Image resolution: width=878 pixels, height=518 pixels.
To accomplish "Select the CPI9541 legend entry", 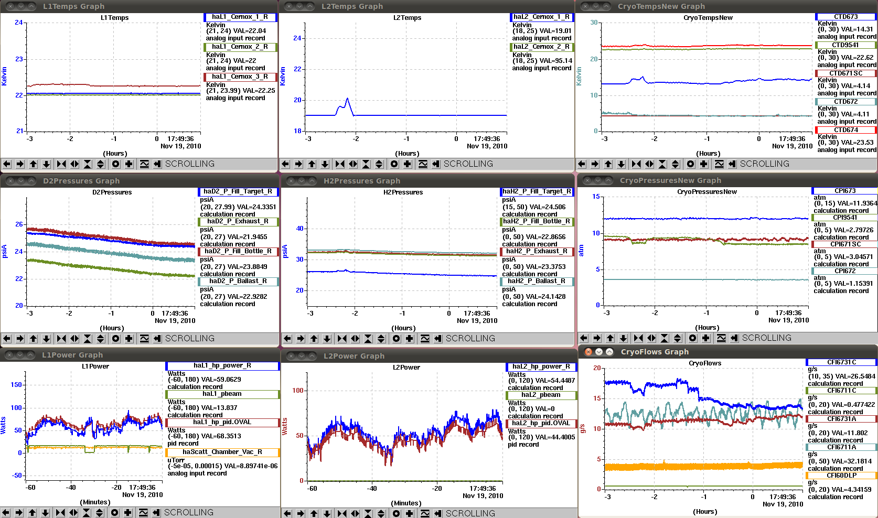I will coord(845,218).
